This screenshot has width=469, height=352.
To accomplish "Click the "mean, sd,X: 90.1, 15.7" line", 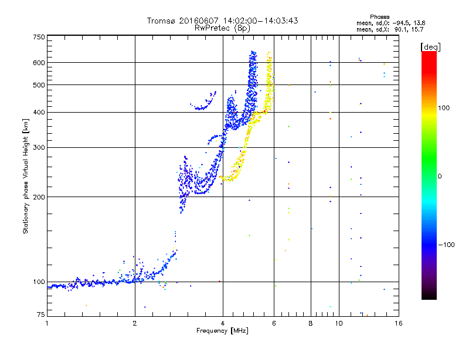I will click(x=390, y=29).
